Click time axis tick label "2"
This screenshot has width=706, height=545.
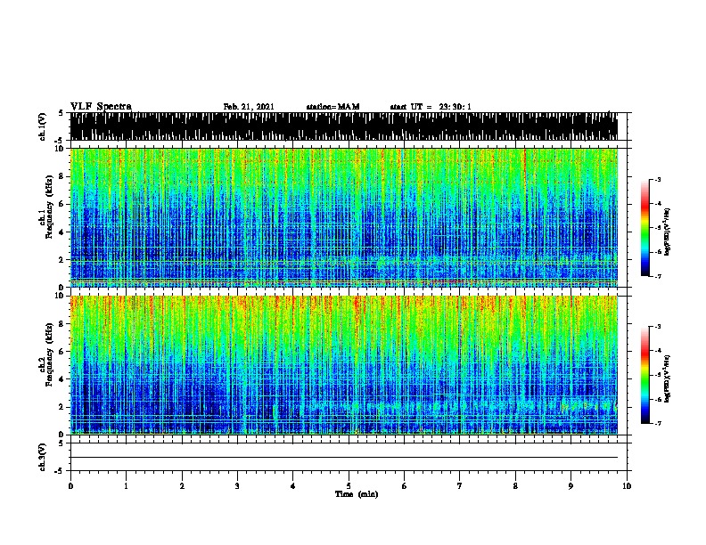point(182,486)
